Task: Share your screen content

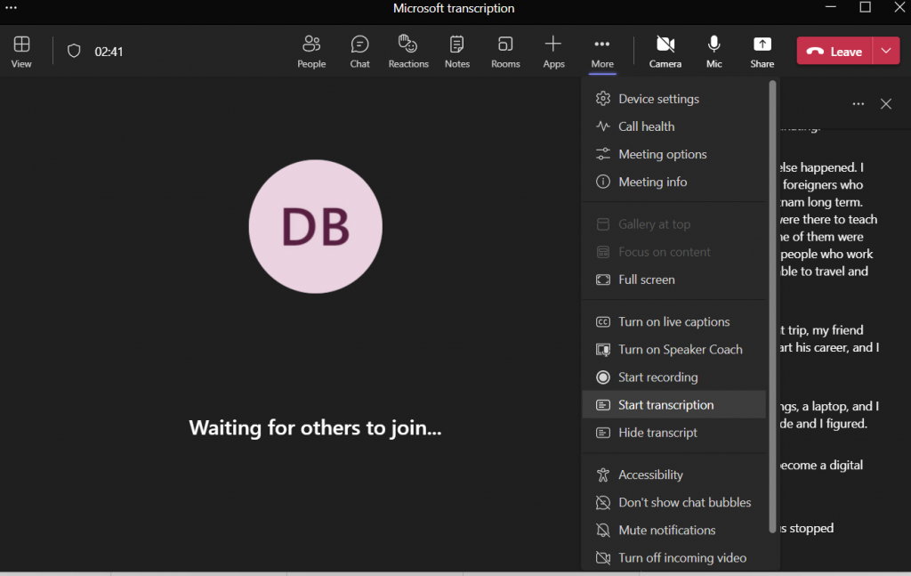Action: (762, 51)
